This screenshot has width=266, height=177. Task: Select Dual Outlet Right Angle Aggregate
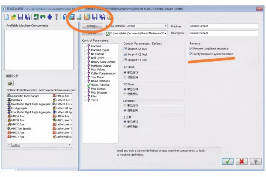(x=29, y=104)
